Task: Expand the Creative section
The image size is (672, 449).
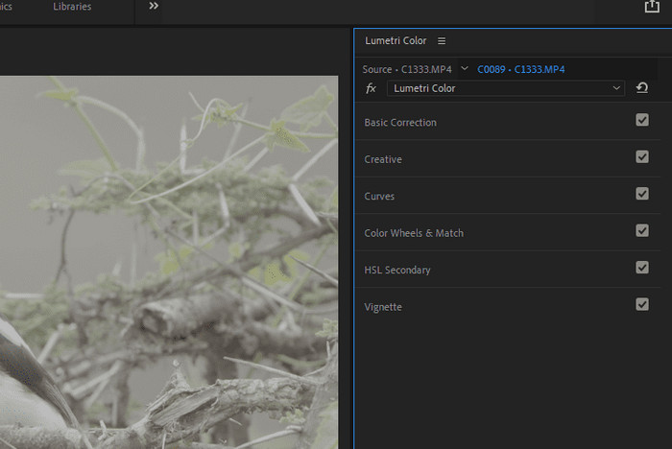Action: point(383,159)
